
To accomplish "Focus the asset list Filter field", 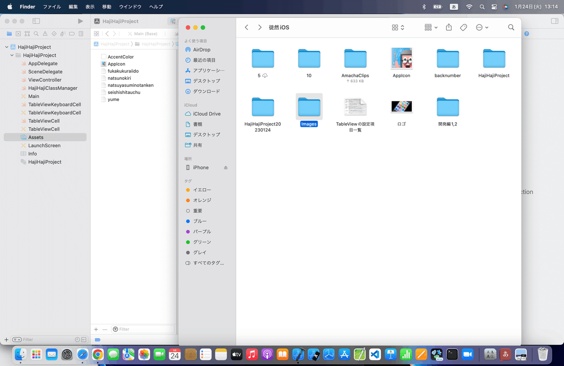I will click(x=143, y=329).
